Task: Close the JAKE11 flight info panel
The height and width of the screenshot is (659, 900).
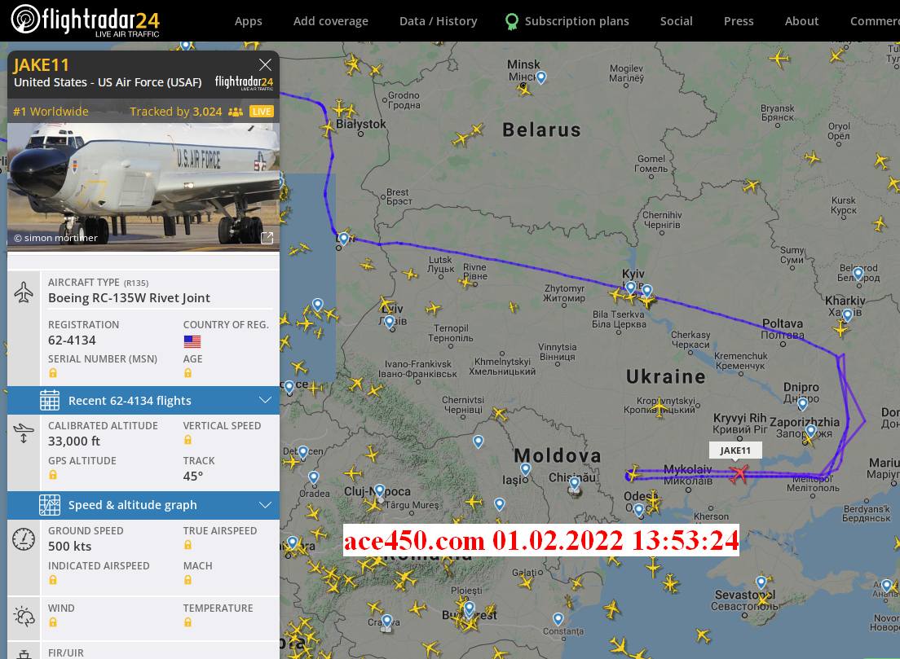Action: pos(265,65)
